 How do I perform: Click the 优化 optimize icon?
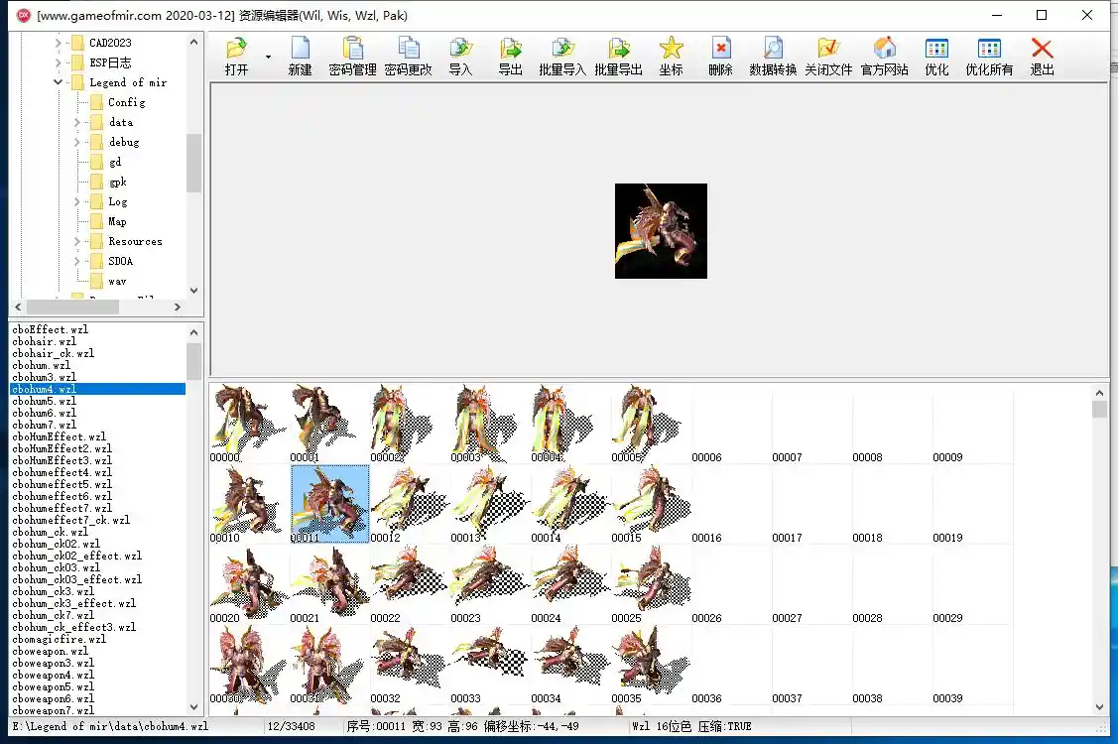pyautogui.click(x=936, y=56)
